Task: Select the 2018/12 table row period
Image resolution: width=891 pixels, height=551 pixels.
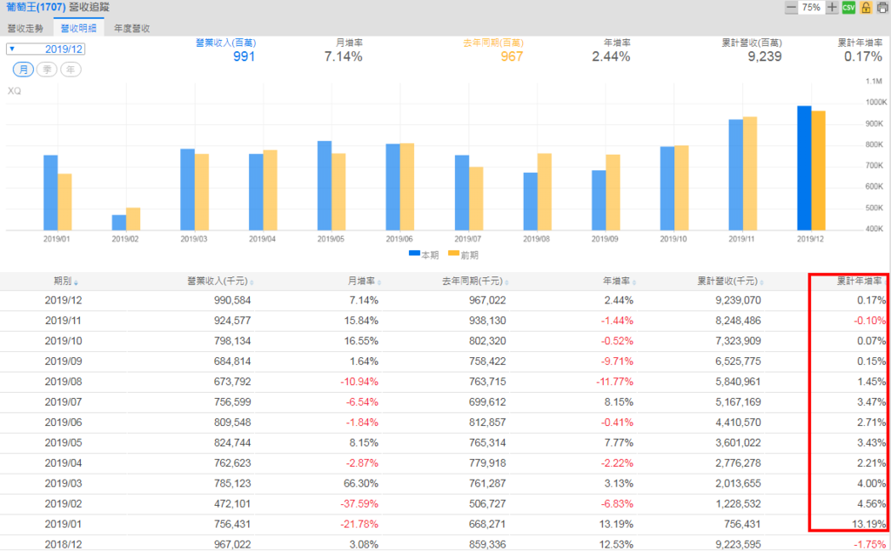Action: coord(63,544)
